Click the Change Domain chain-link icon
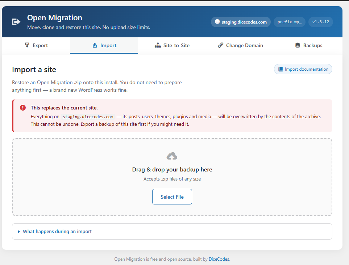 pos(221,45)
